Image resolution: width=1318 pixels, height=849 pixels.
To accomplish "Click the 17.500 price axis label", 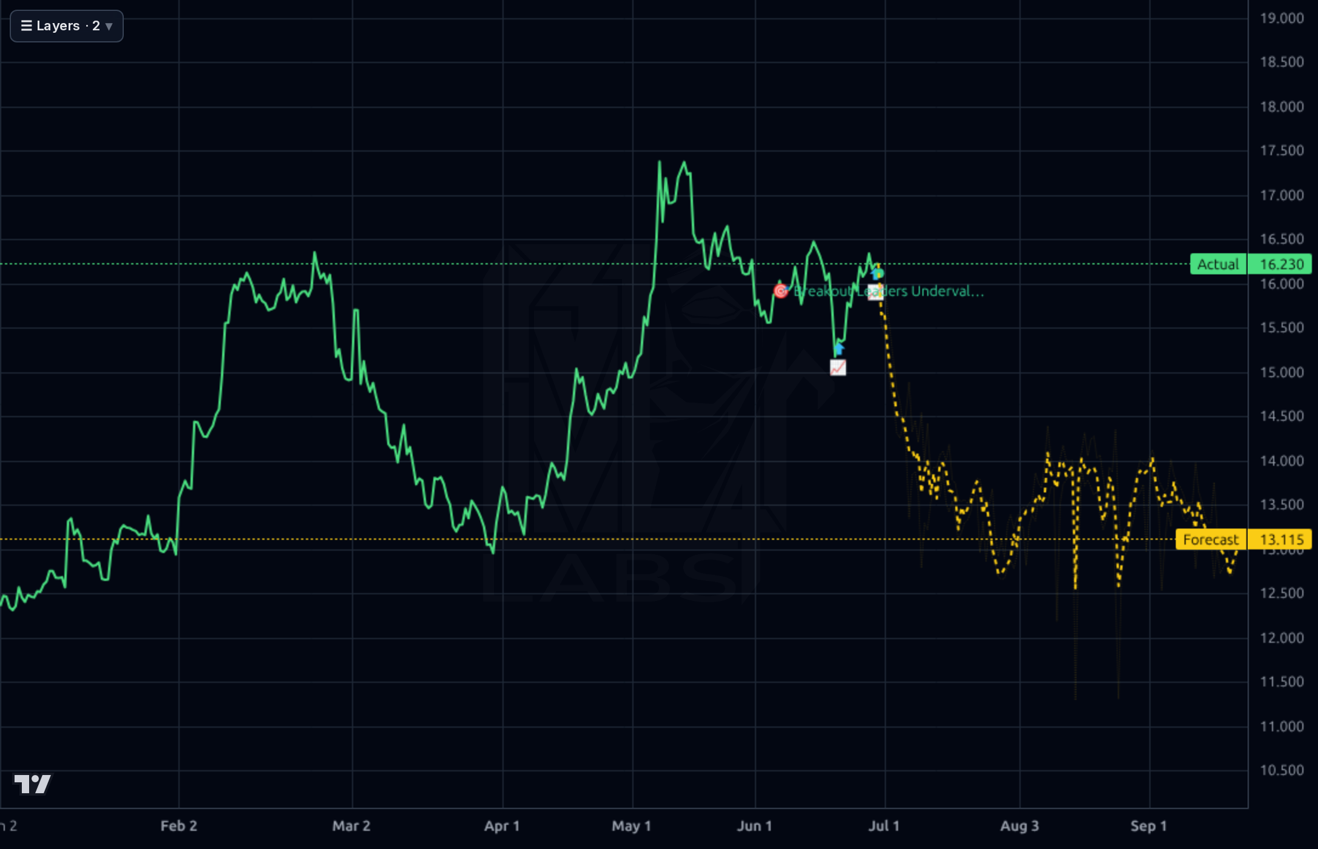I will tap(1282, 150).
